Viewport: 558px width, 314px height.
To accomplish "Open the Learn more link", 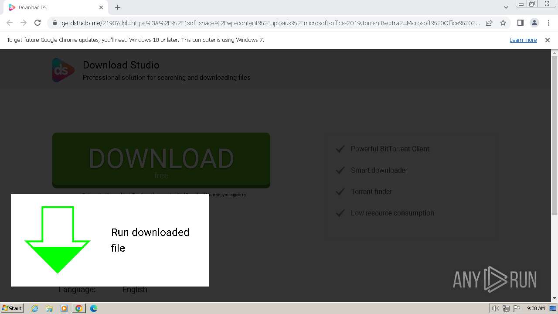I will (x=523, y=40).
